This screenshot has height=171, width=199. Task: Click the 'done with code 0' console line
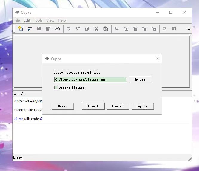pos(28,119)
